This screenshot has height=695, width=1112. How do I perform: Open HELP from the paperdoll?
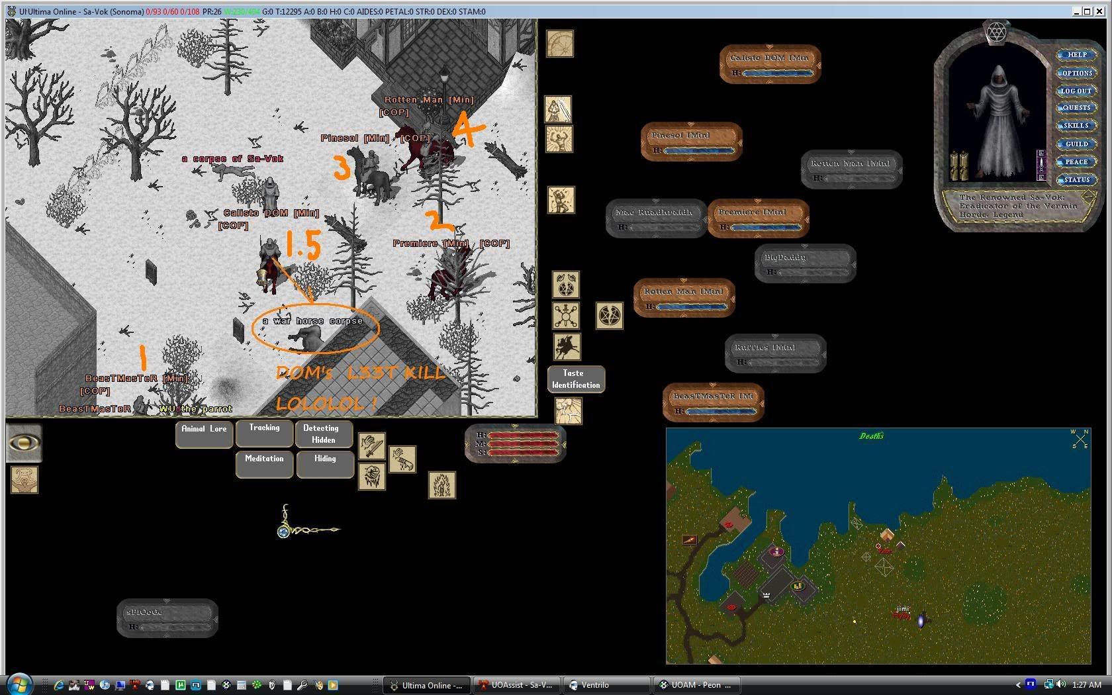(x=1076, y=54)
